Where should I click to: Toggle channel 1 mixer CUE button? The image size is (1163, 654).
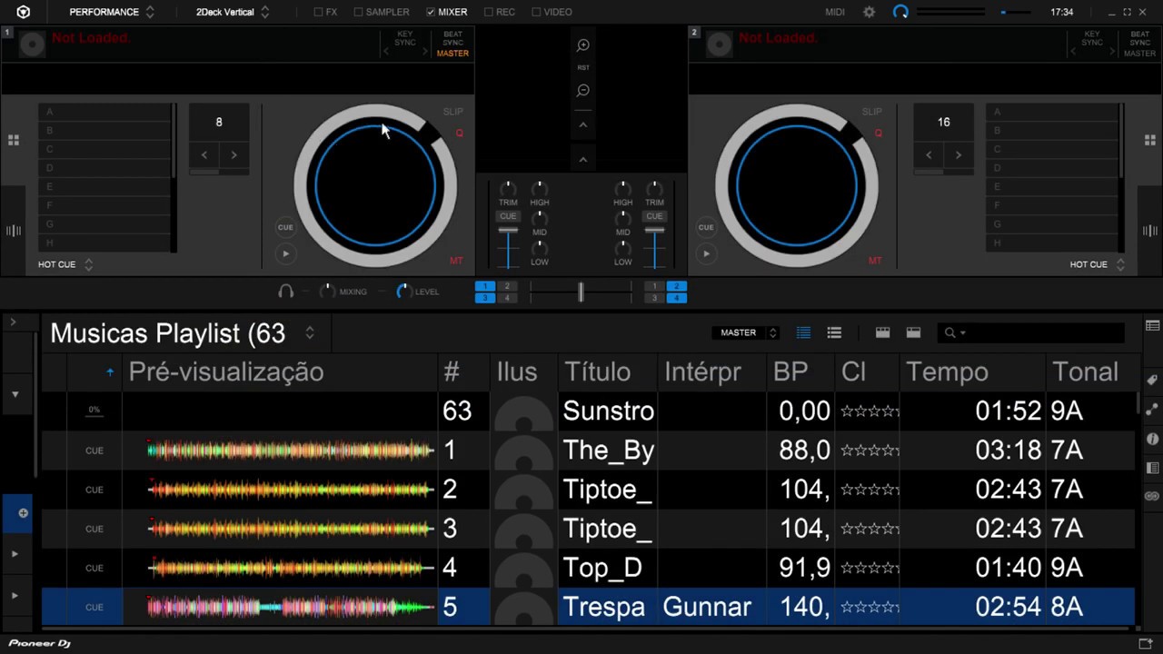tap(508, 216)
